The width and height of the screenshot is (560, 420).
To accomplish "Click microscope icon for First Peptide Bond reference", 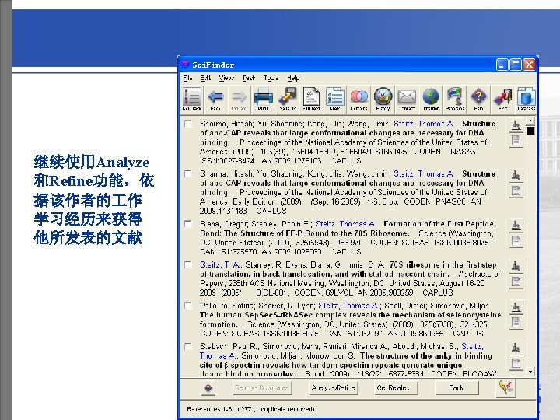I will 516,226.
